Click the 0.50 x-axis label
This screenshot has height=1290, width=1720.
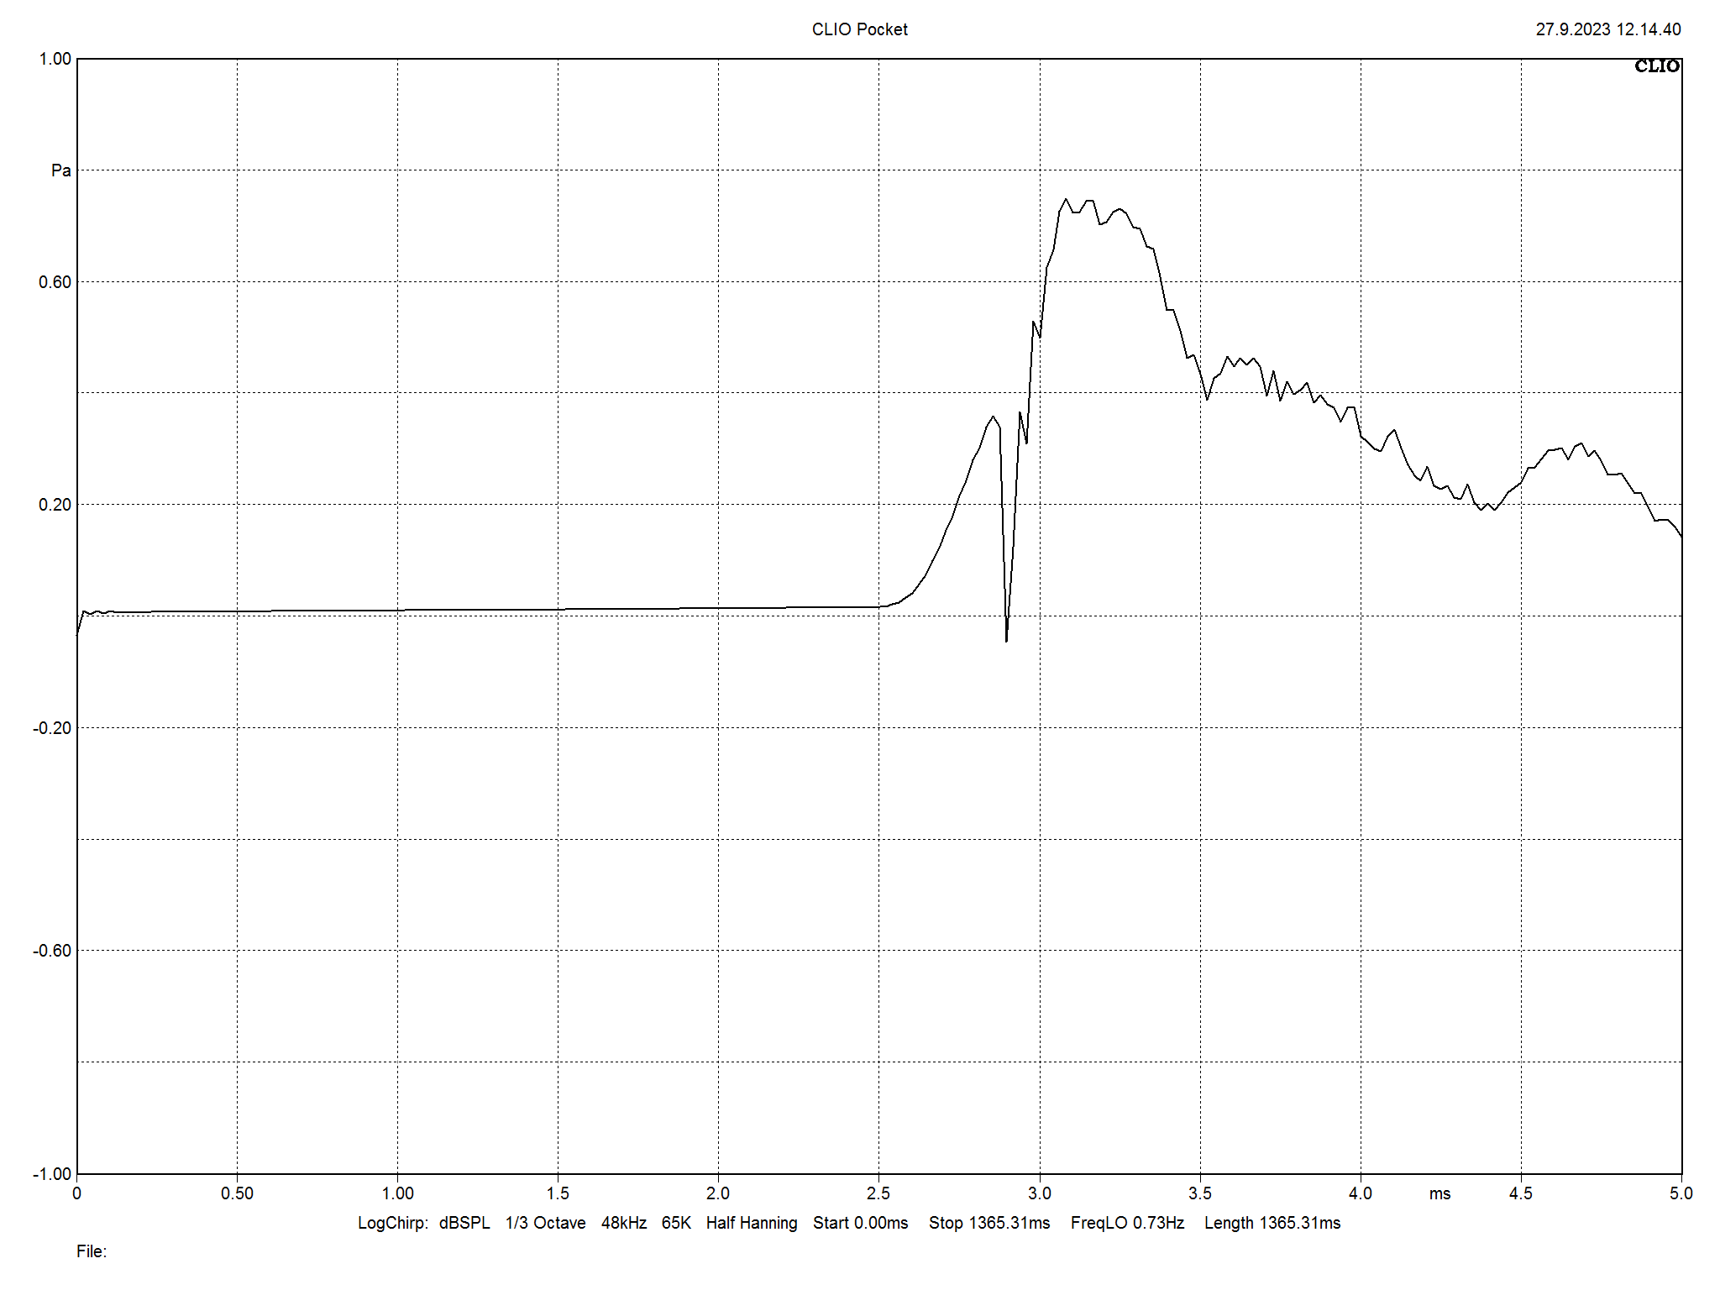click(237, 1193)
